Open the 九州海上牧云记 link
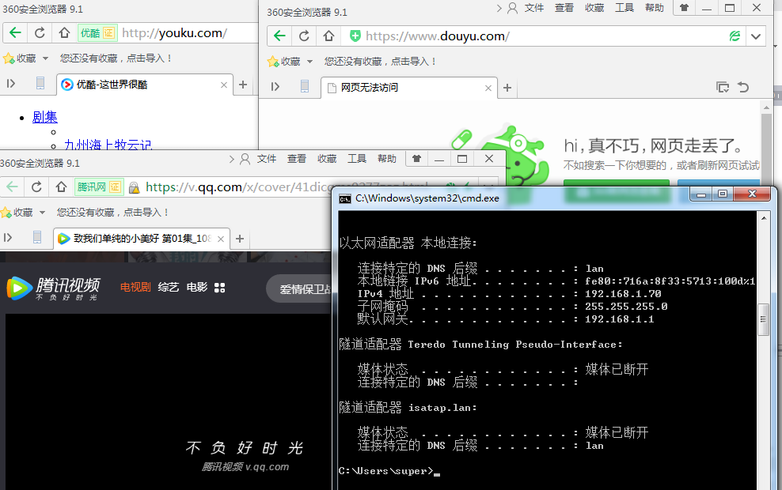 [108, 145]
